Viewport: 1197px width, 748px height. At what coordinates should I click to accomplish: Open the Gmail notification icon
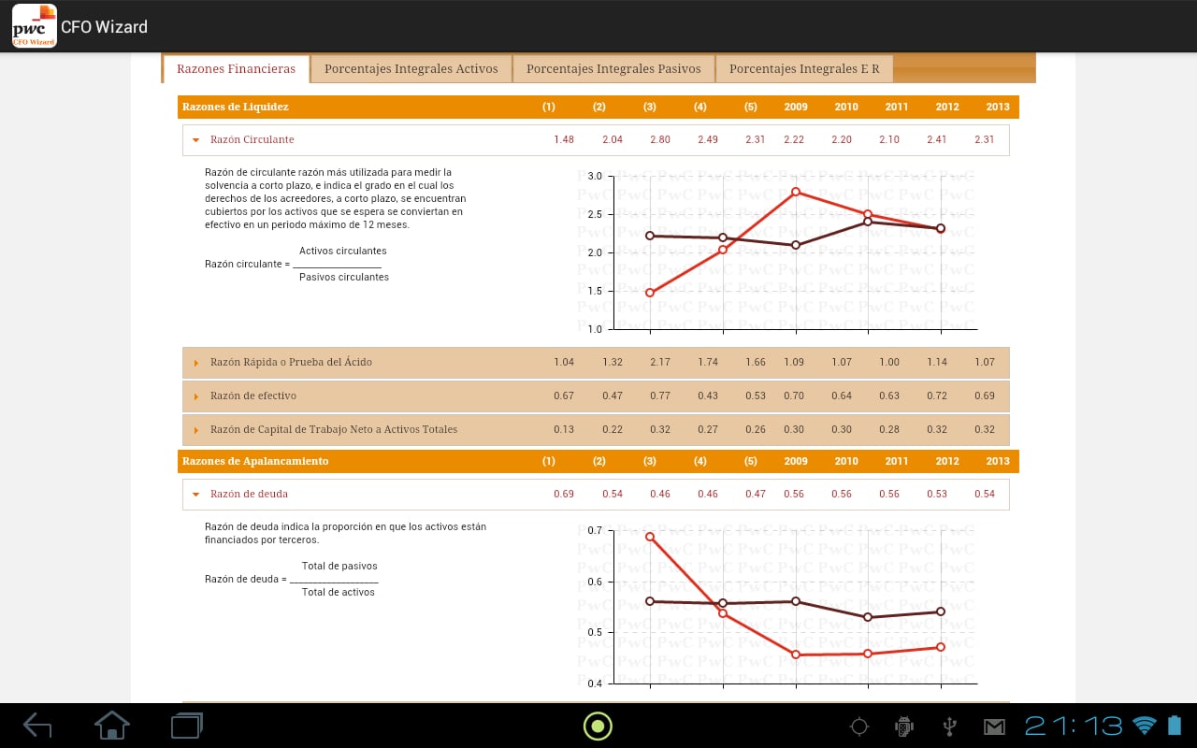pos(993,726)
